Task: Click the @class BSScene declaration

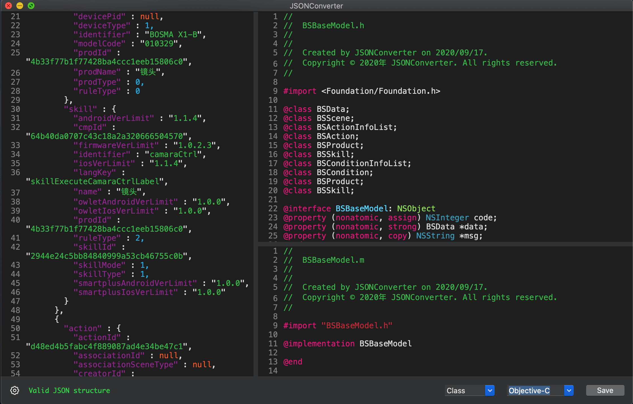Action: point(319,118)
